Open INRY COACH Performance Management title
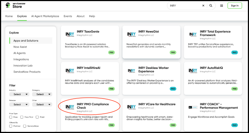Image resolution: width=249 pixels, height=133 pixels. (x=219, y=106)
